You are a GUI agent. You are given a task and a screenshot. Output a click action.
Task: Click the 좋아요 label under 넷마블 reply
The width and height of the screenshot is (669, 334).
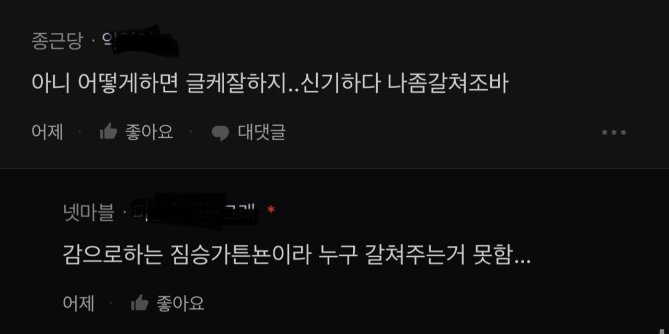[180, 303]
